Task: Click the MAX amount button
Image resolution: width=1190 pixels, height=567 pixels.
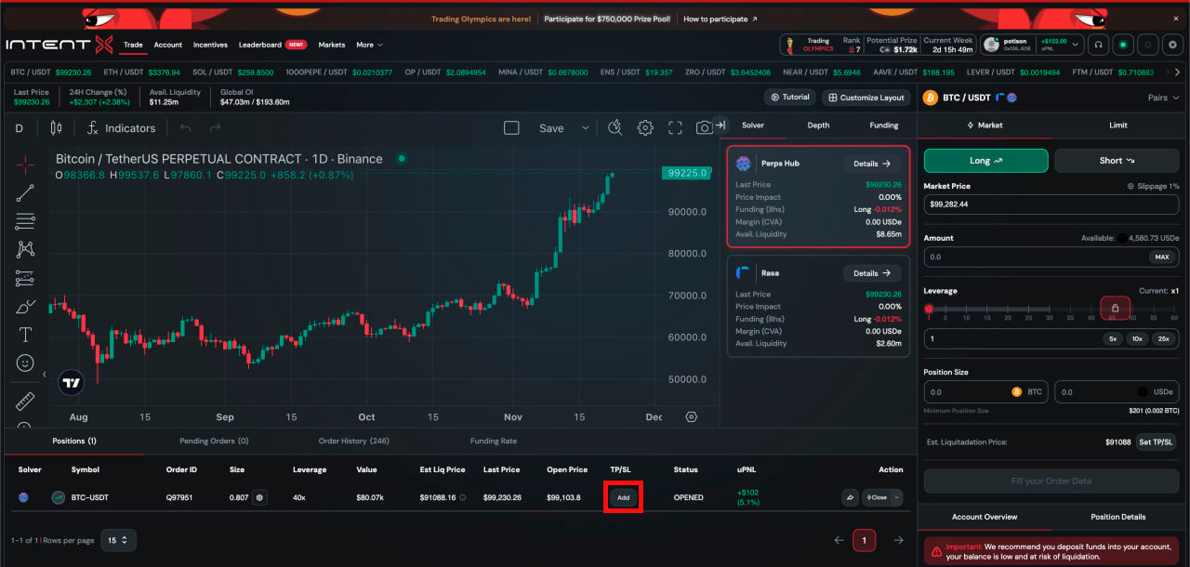Action: (1162, 257)
